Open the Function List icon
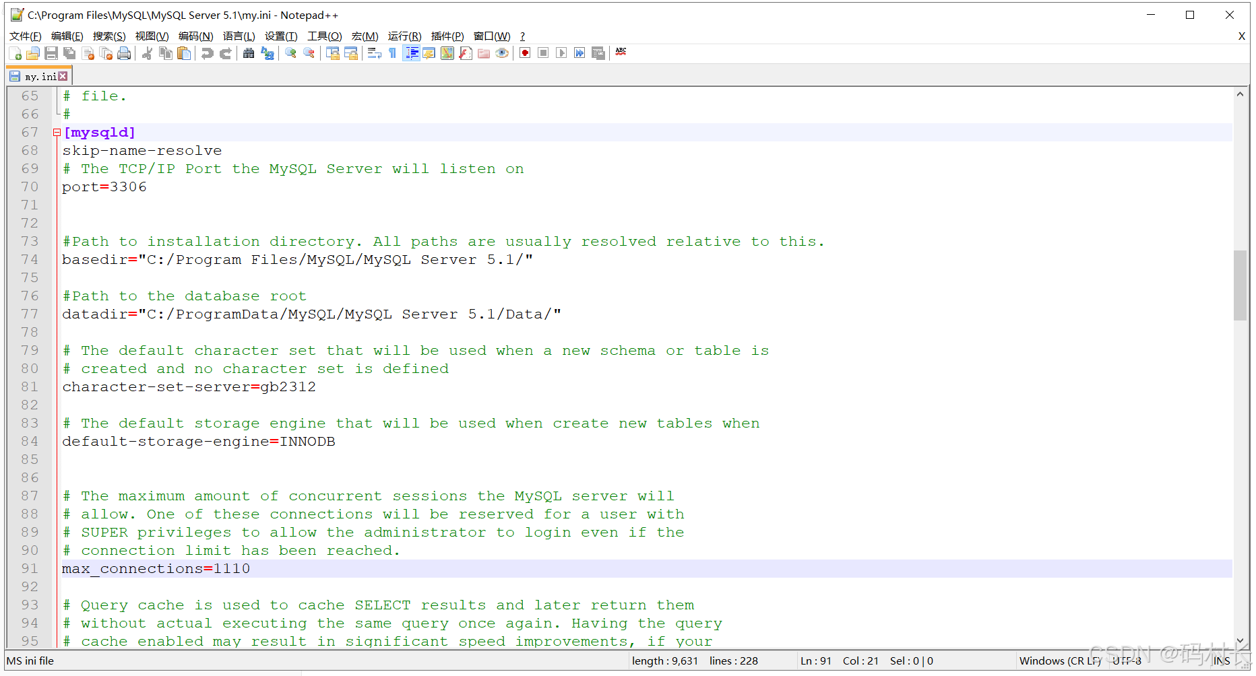This screenshot has height=676, width=1256. point(466,53)
